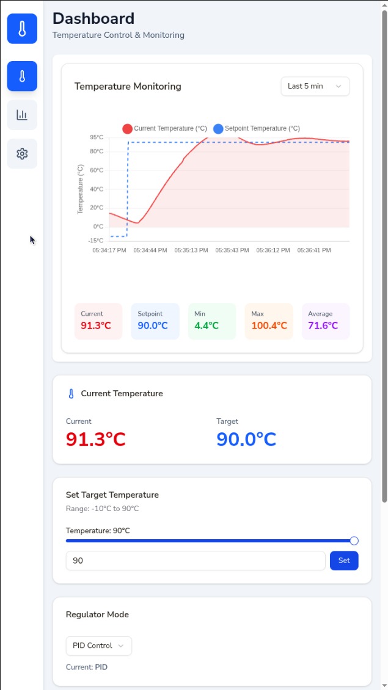388x690 pixels.
Task: Click the Max 100.4°C stat card
Action: [x=269, y=321]
